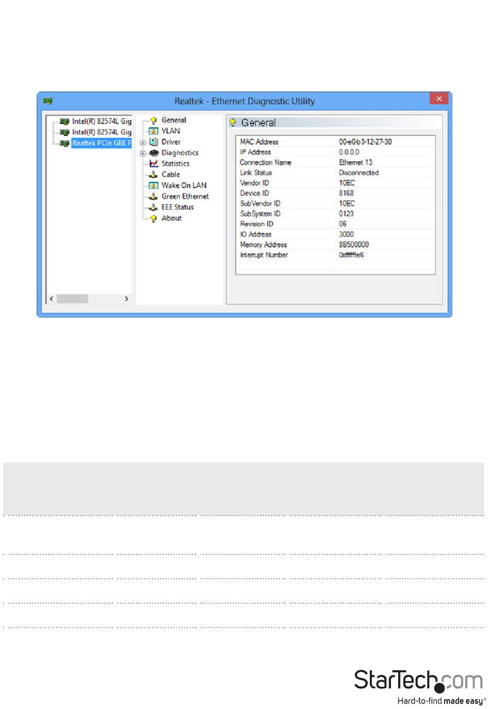Click the Cable icon in the tree
This screenshot has width=490, height=709.
click(153, 175)
